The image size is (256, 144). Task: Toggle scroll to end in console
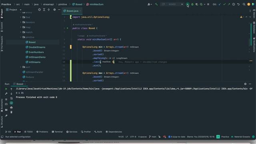(x=11, y=103)
